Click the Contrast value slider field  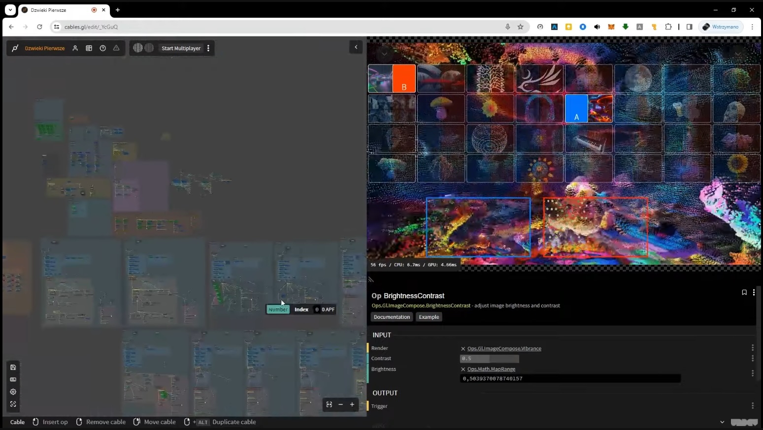click(x=489, y=359)
